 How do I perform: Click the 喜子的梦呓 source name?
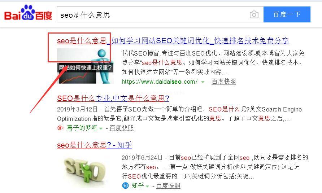click(82, 128)
